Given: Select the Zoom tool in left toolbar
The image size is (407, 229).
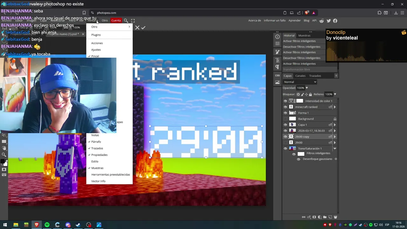Looking at the screenshot, I should point(4,155).
